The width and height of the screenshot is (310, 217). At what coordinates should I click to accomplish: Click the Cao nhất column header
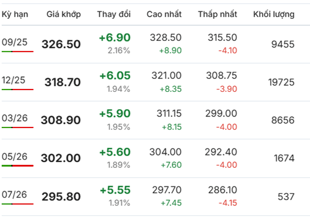tap(164, 15)
